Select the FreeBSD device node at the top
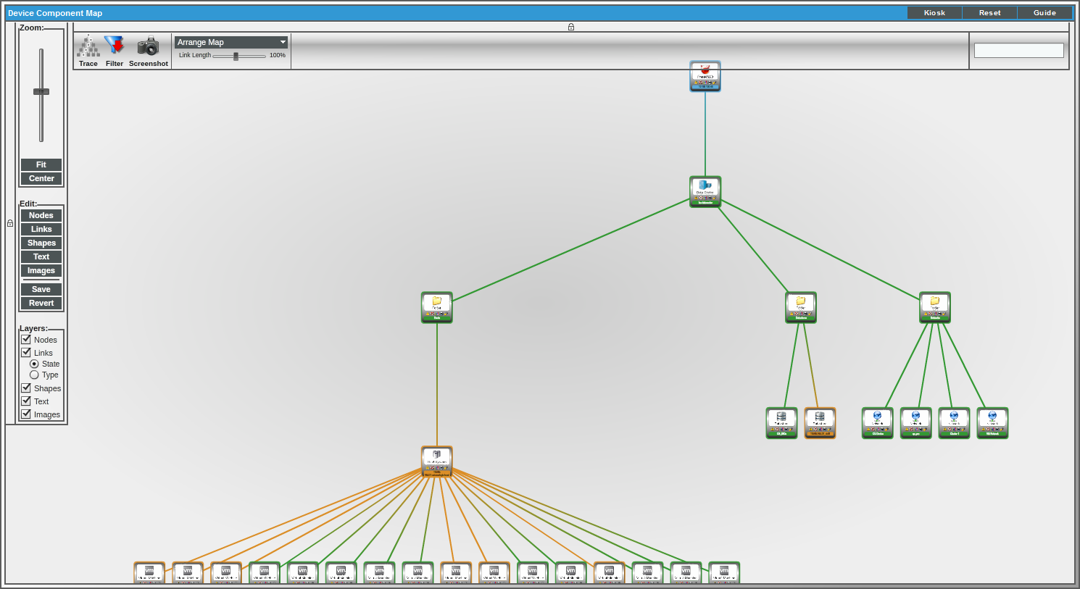Screen dimensions: 1080x589 (x=704, y=76)
